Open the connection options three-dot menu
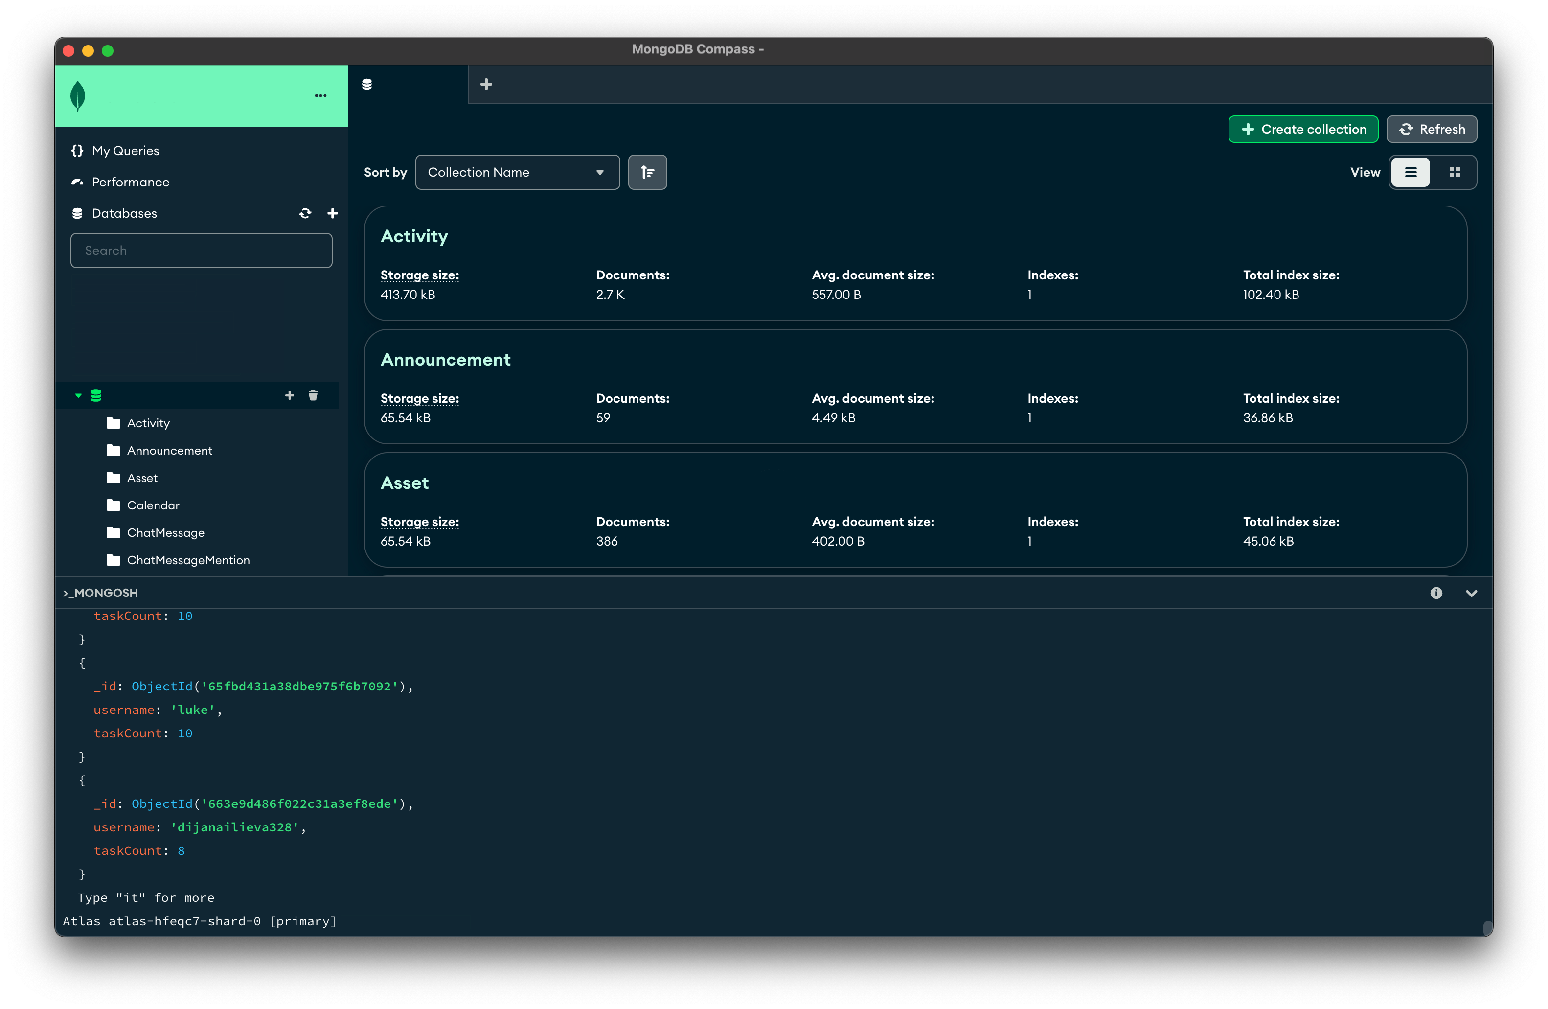 point(320,95)
